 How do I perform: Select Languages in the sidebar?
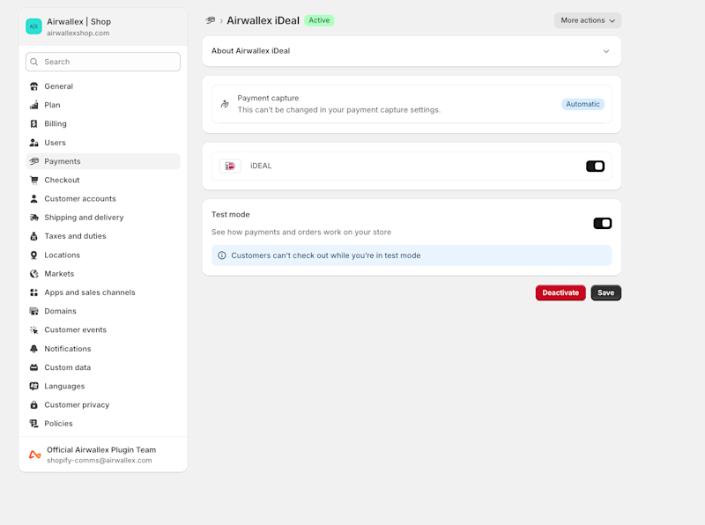pos(103,386)
